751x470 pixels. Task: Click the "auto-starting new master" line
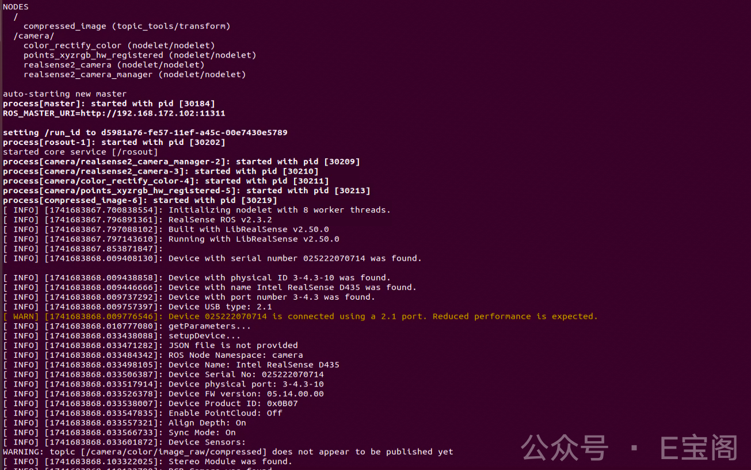click(64, 94)
